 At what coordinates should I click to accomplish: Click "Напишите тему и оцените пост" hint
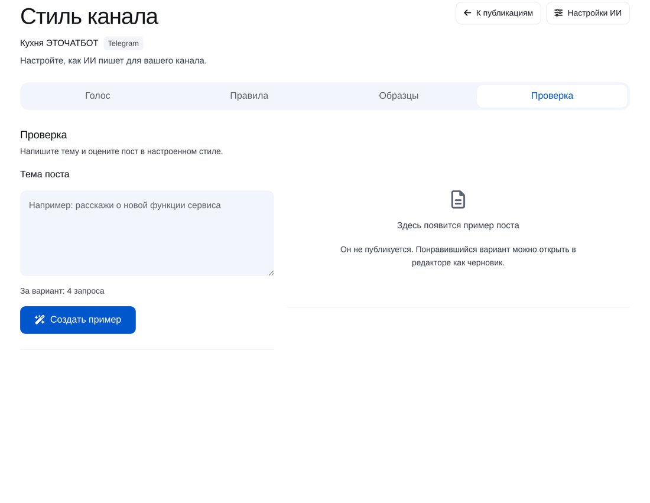(x=122, y=151)
